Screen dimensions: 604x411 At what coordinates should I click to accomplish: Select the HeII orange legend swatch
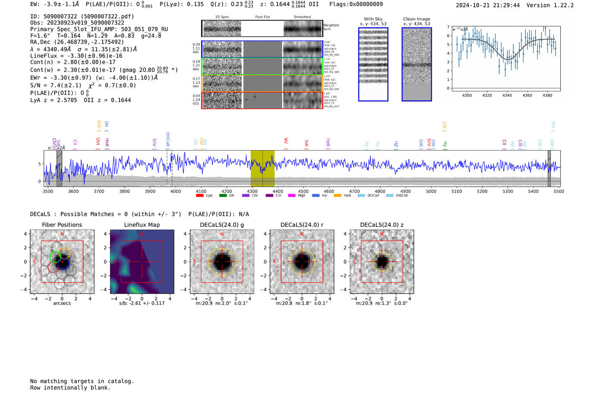[x=337, y=196]
